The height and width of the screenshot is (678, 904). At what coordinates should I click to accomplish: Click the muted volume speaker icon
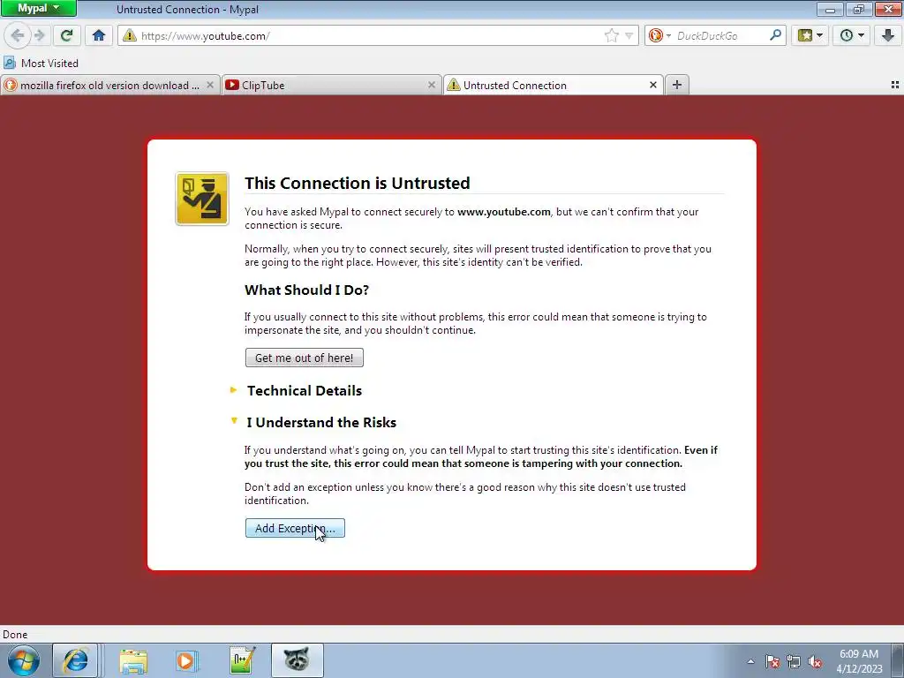coord(815,661)
